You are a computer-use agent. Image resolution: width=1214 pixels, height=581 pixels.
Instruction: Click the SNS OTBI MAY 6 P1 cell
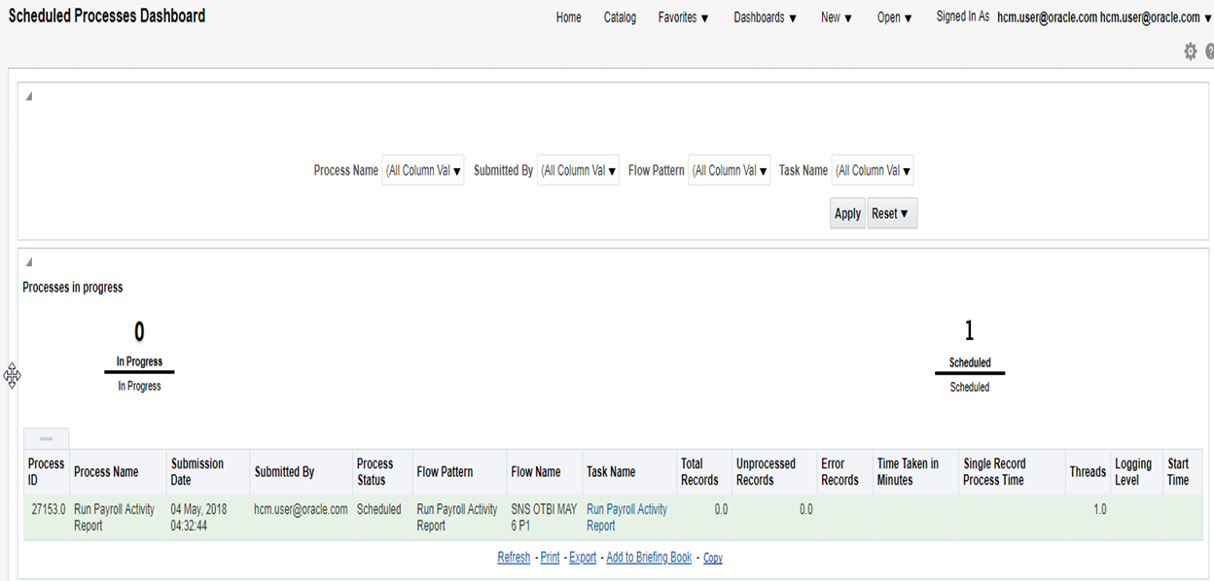545,517
